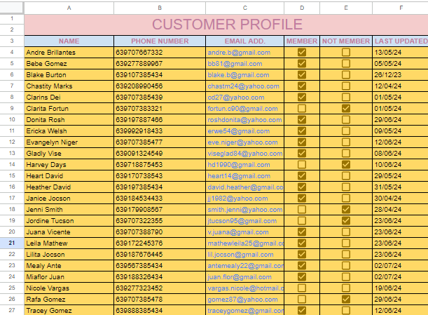Viewport: 428px width, 315px height.
Task: Toggle Member checkbox for Clarita Fortun
Action: pyautogui.click(x=302, y=108)
